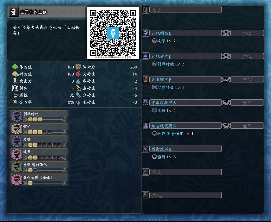The height and width of the screenshot is (222, 271).
Task: Open the 慘爪龍腰甲β equipment entry
Action: pyautogui.click(x=185, y=102)
